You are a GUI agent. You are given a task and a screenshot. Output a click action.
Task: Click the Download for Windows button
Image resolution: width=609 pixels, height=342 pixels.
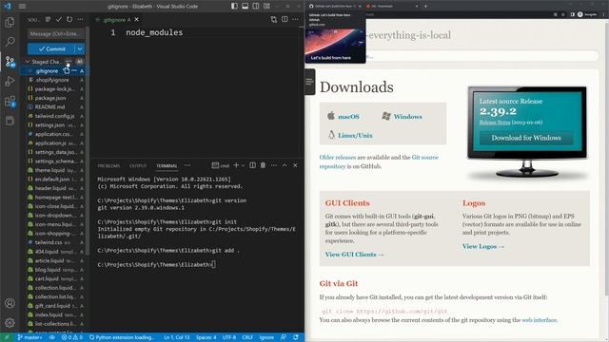(526, 138)
